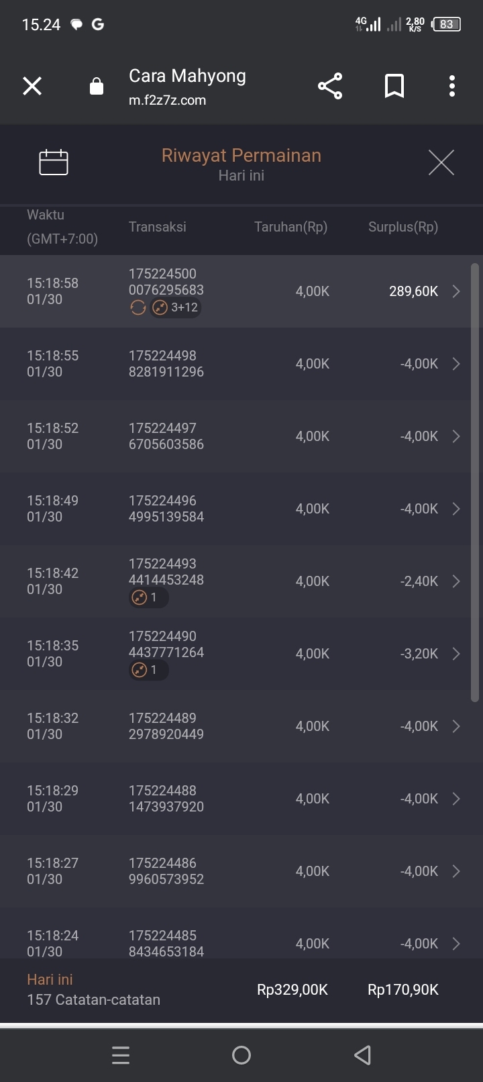Close the Riwayat Permainan panel

coord(441,162)
